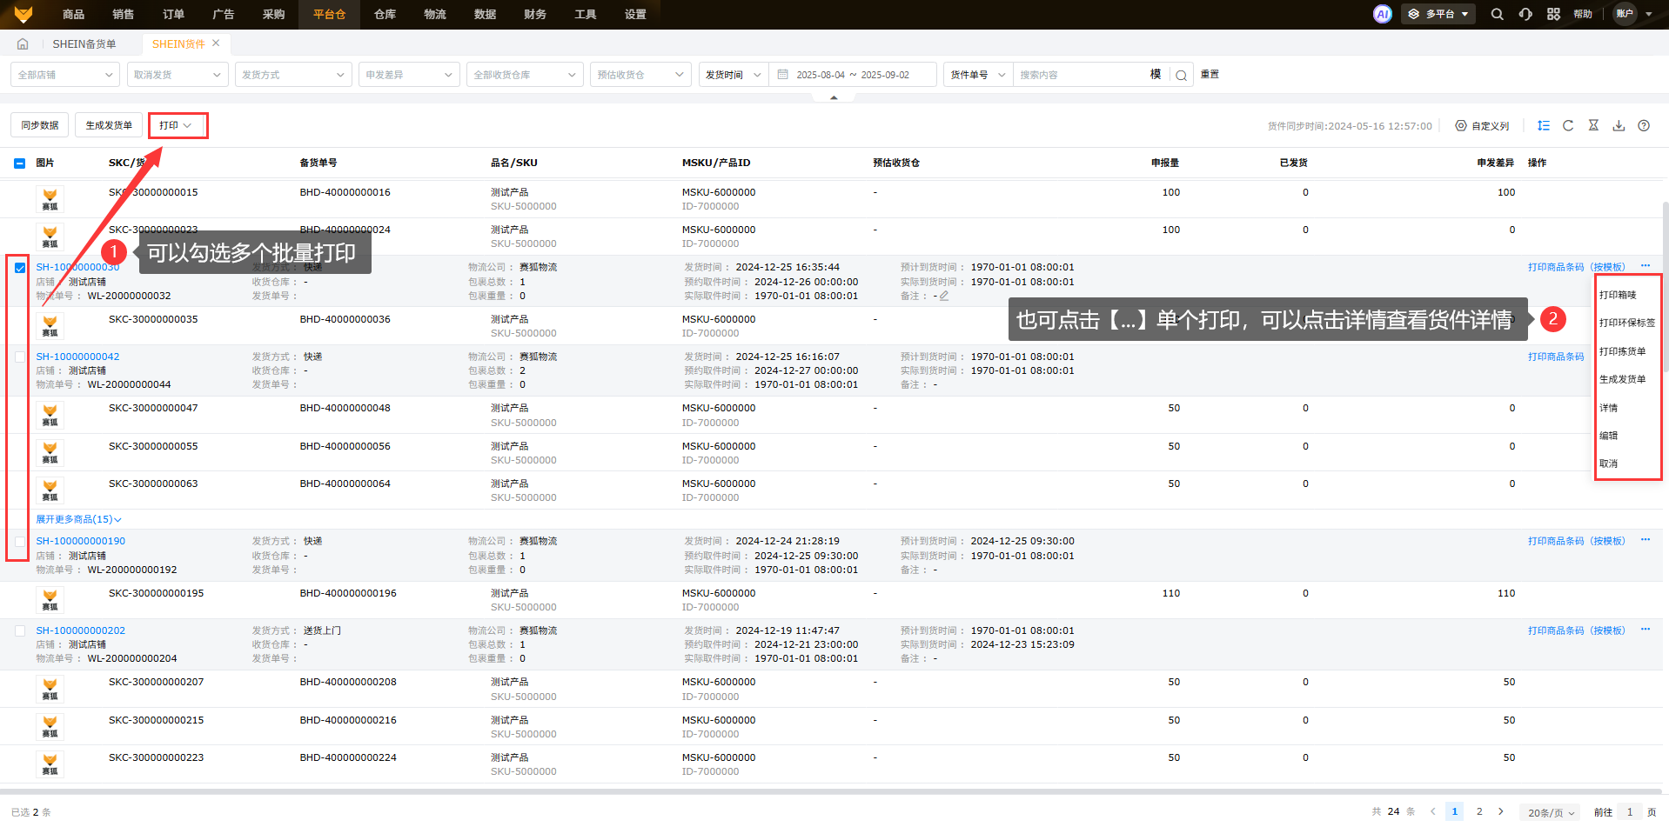
Task: Toggle the select-all checkbox in table header
Action: pos(20,163)
